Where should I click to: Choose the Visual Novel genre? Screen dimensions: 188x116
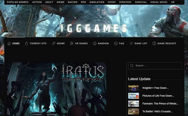pos(159,2)
